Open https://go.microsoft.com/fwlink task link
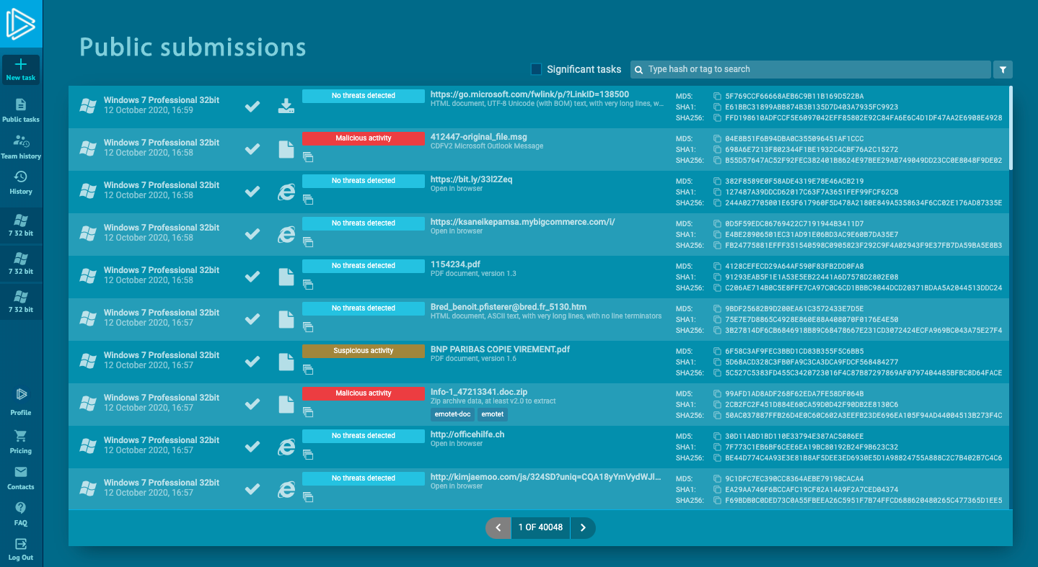The image size is (1038, 567). pos(529,94)
